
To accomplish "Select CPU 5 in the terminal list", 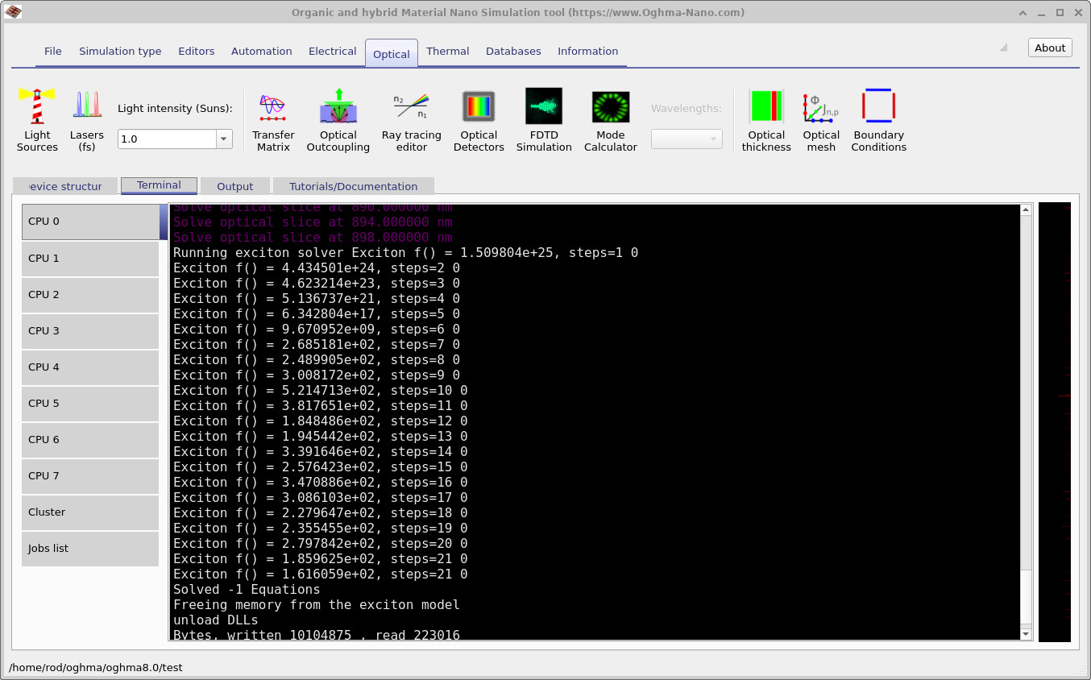I will pos(90,404).
